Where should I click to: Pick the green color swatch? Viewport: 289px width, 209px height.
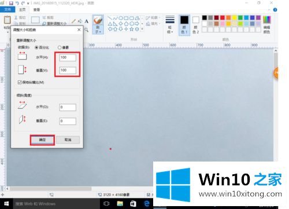(x=240, y=18)
